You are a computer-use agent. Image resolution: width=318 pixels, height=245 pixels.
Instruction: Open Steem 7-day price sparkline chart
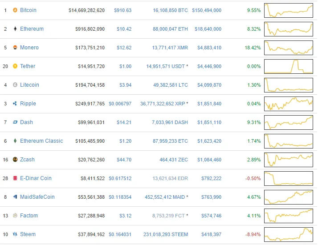tap(289, 234)
